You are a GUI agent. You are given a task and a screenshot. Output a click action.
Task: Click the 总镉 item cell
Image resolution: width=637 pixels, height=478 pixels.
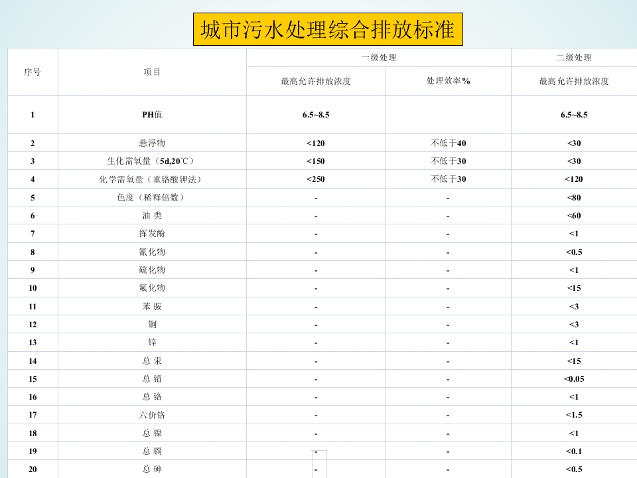point(152,451)
